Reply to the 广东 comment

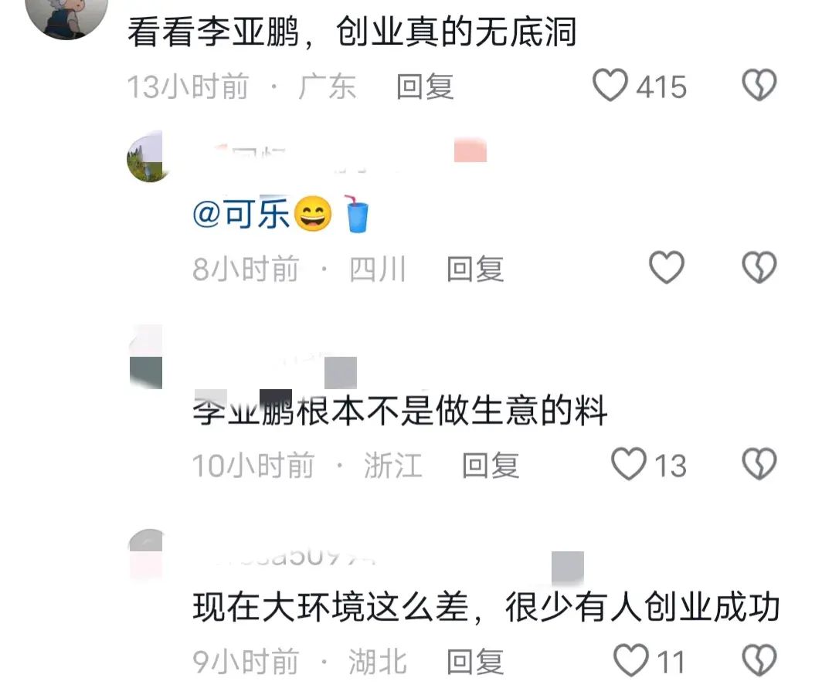[425, 86]
